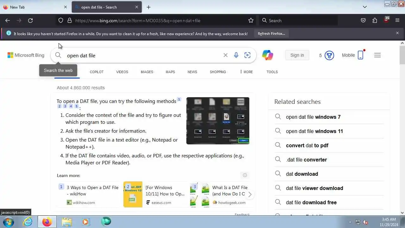Dismiss the Refresh Firefox notification bar
The height and width of the screenshot is (228, 405).
click(397, 33)
